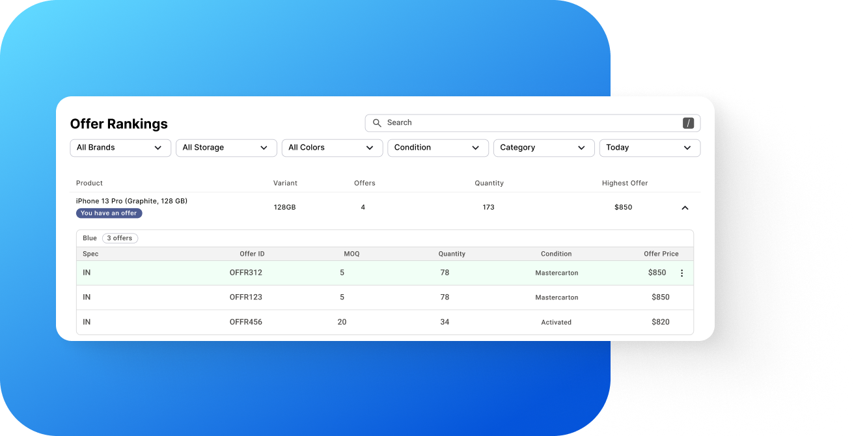Select offer ID OFFR456
This screenshot has width=854, height=436.
coord(246,322)
